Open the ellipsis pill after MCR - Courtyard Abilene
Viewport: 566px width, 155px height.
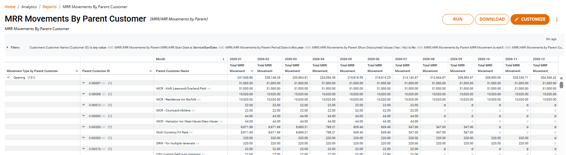point(193,111)
